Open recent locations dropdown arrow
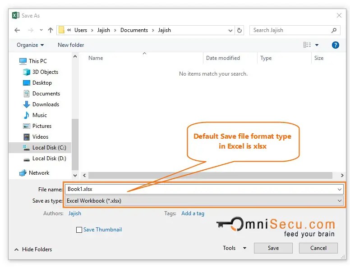The image size is (350, 267). point(41,30)
